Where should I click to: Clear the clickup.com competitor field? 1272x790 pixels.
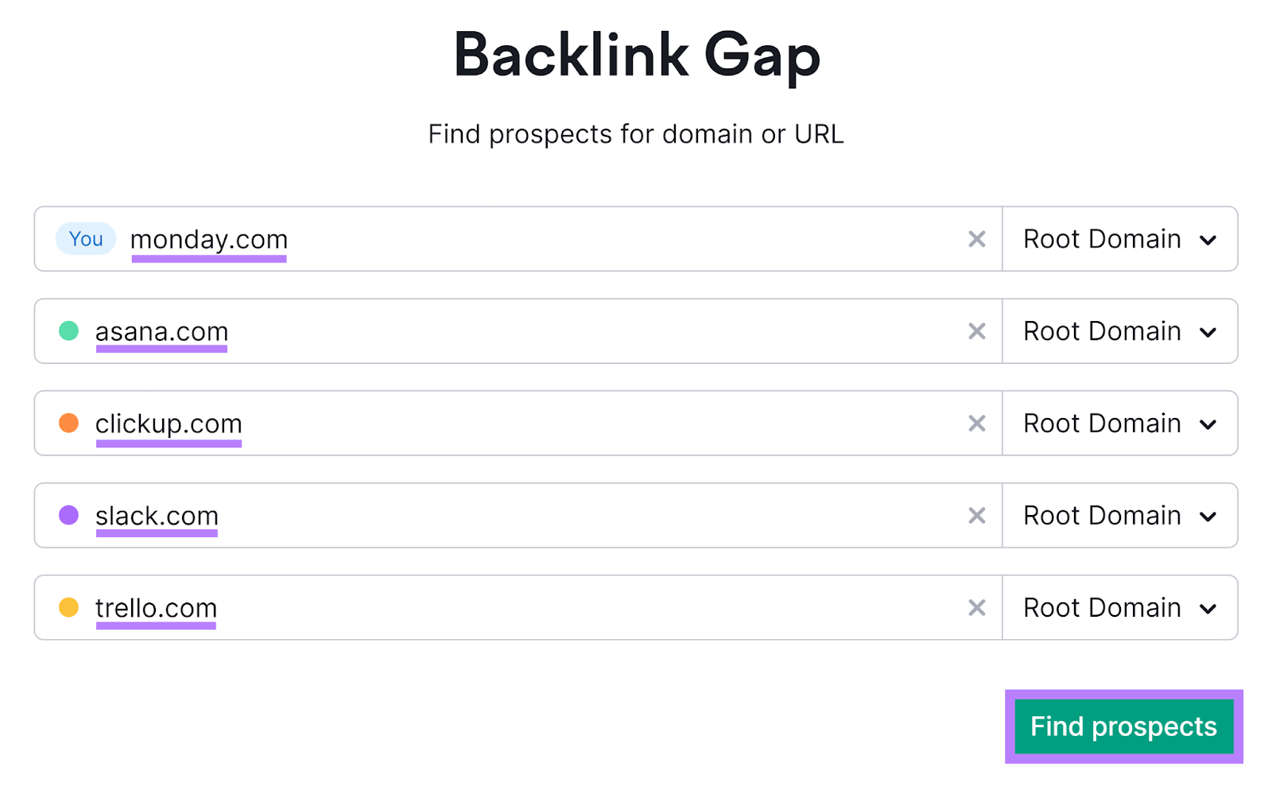976,424
